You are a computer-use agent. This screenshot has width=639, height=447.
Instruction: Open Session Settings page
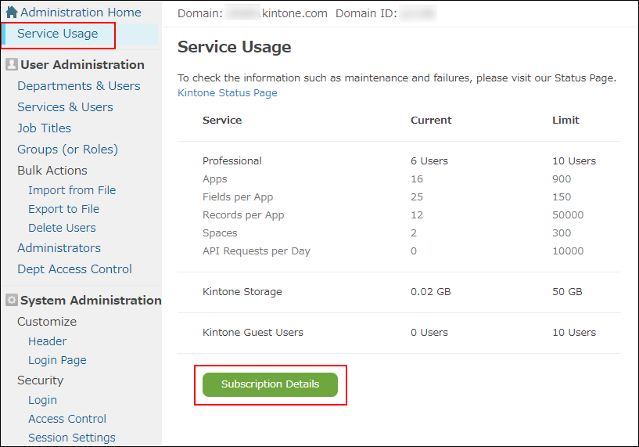click(x=71, y=438)
